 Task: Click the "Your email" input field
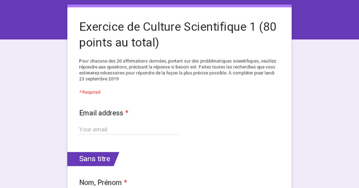pos(128,129)
